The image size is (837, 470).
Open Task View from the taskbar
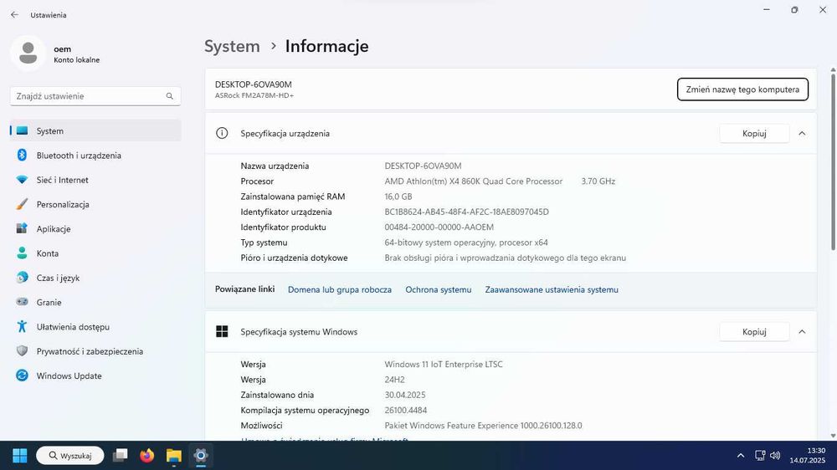[x=121, y=456]
